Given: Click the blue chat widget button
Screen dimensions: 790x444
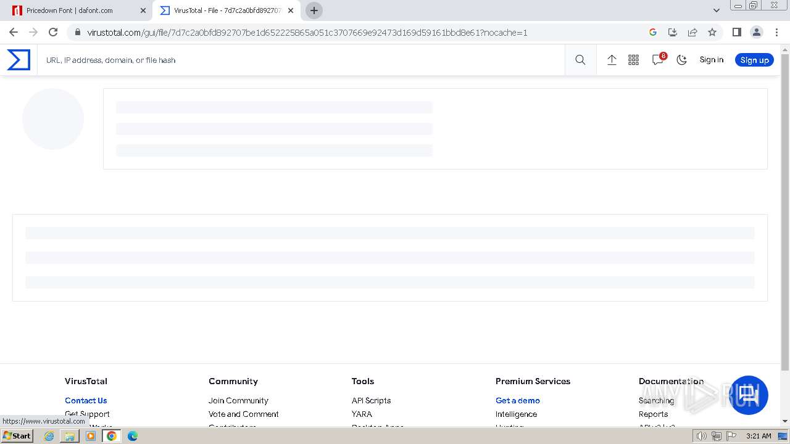Looking at the screenshot, I should [x=749, y=395].
